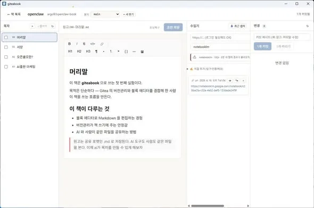Image resolution: width=314 pixels, height=208 pixels.
Task: Add a new chapter with the plus button
Action: tap(32, 26)
